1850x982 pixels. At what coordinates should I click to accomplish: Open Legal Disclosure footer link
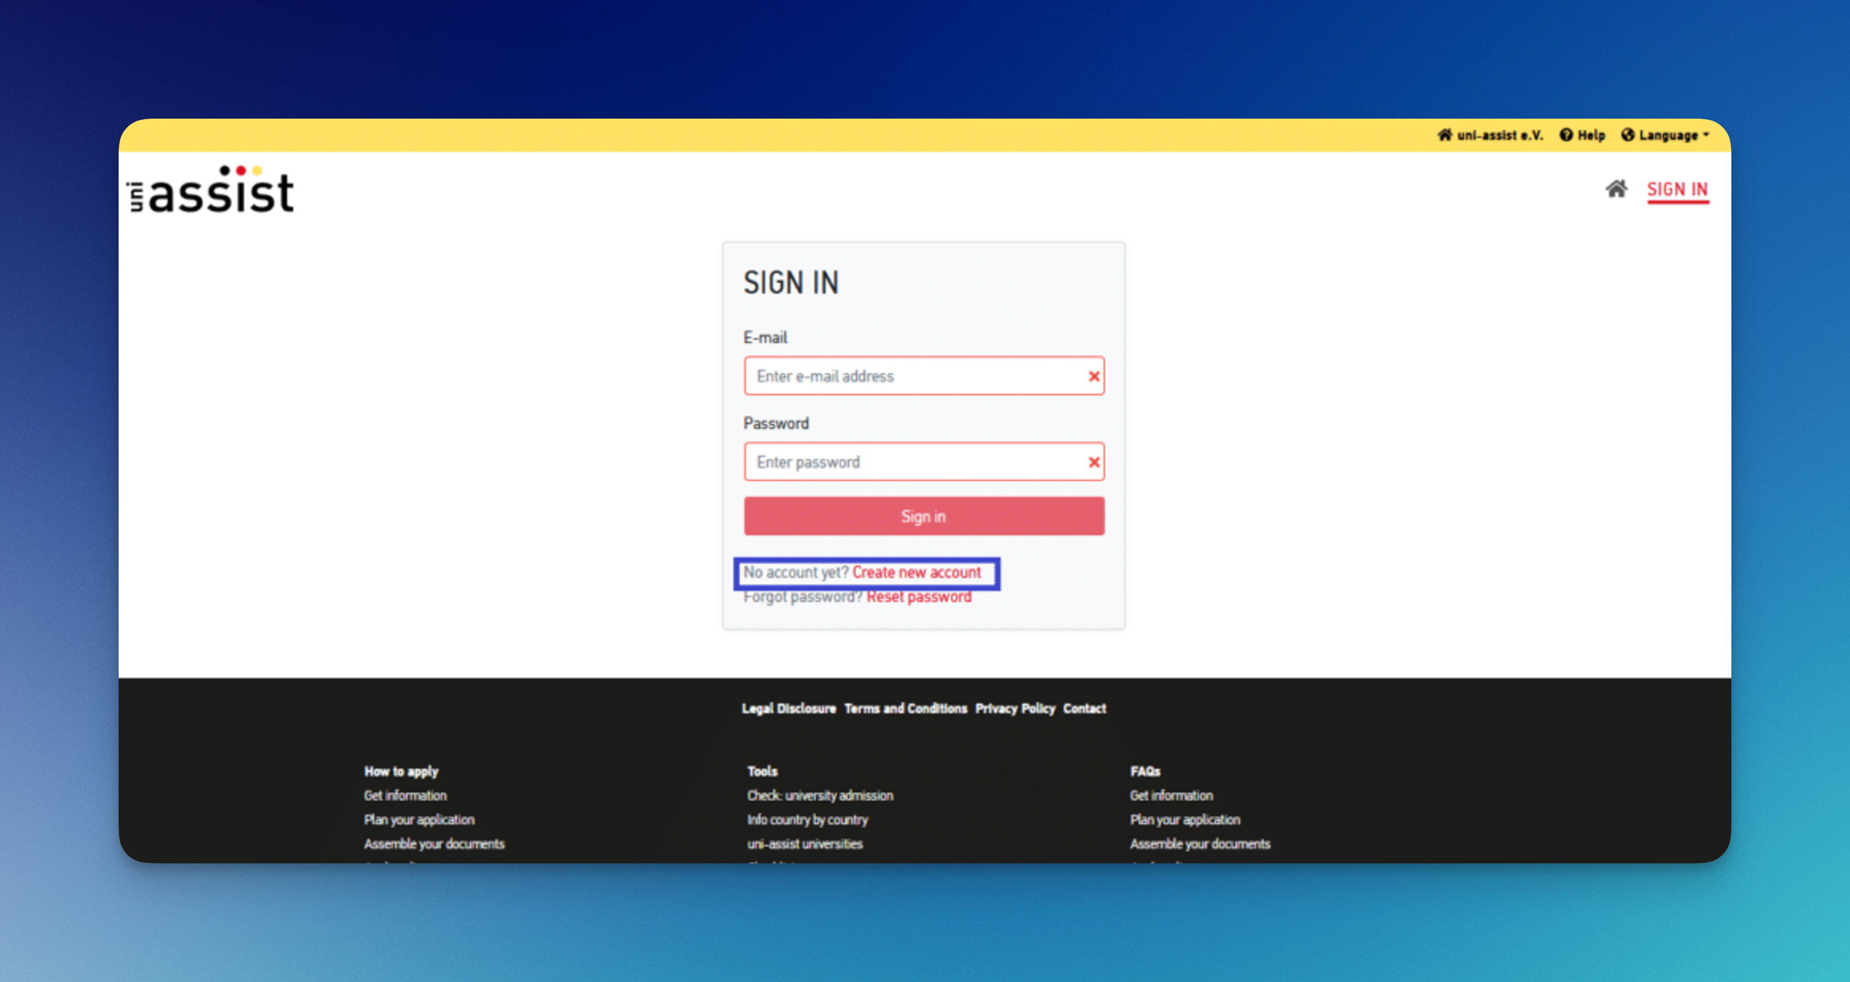tap(788, 708)
